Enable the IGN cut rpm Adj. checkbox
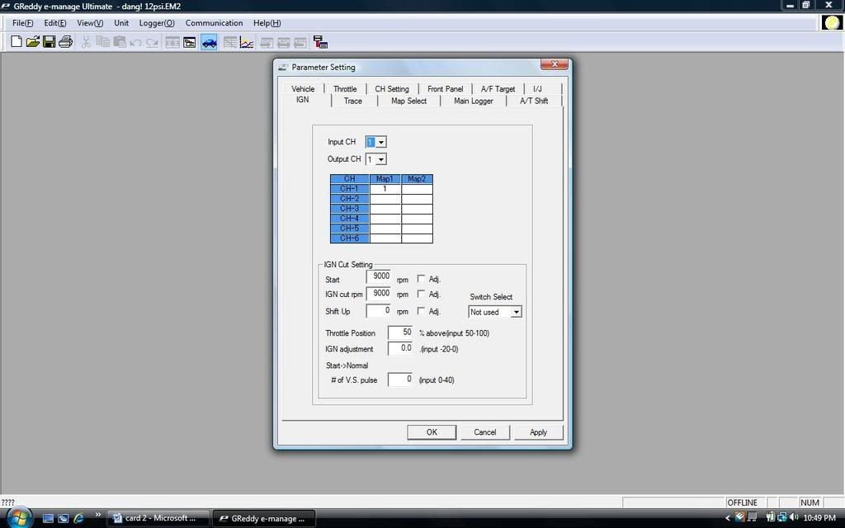The image size is (845, 528). 421,294
